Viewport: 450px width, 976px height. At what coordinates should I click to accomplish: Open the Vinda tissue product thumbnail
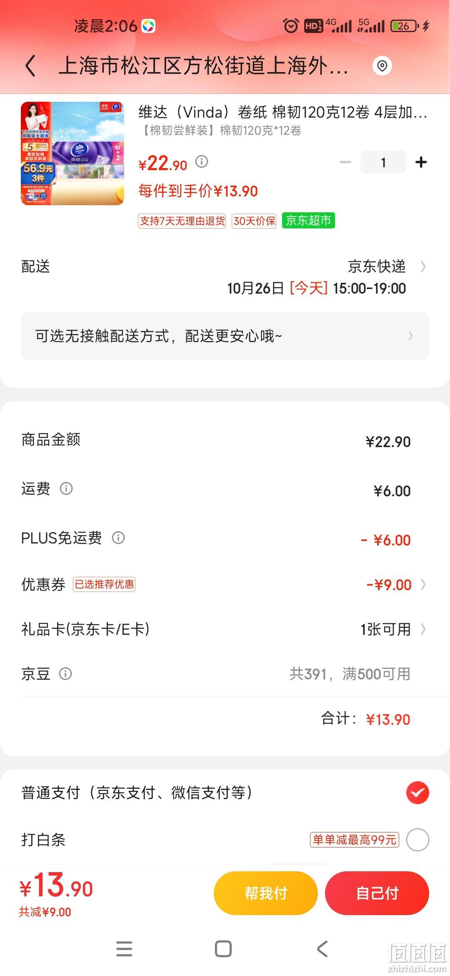point(72,153)
